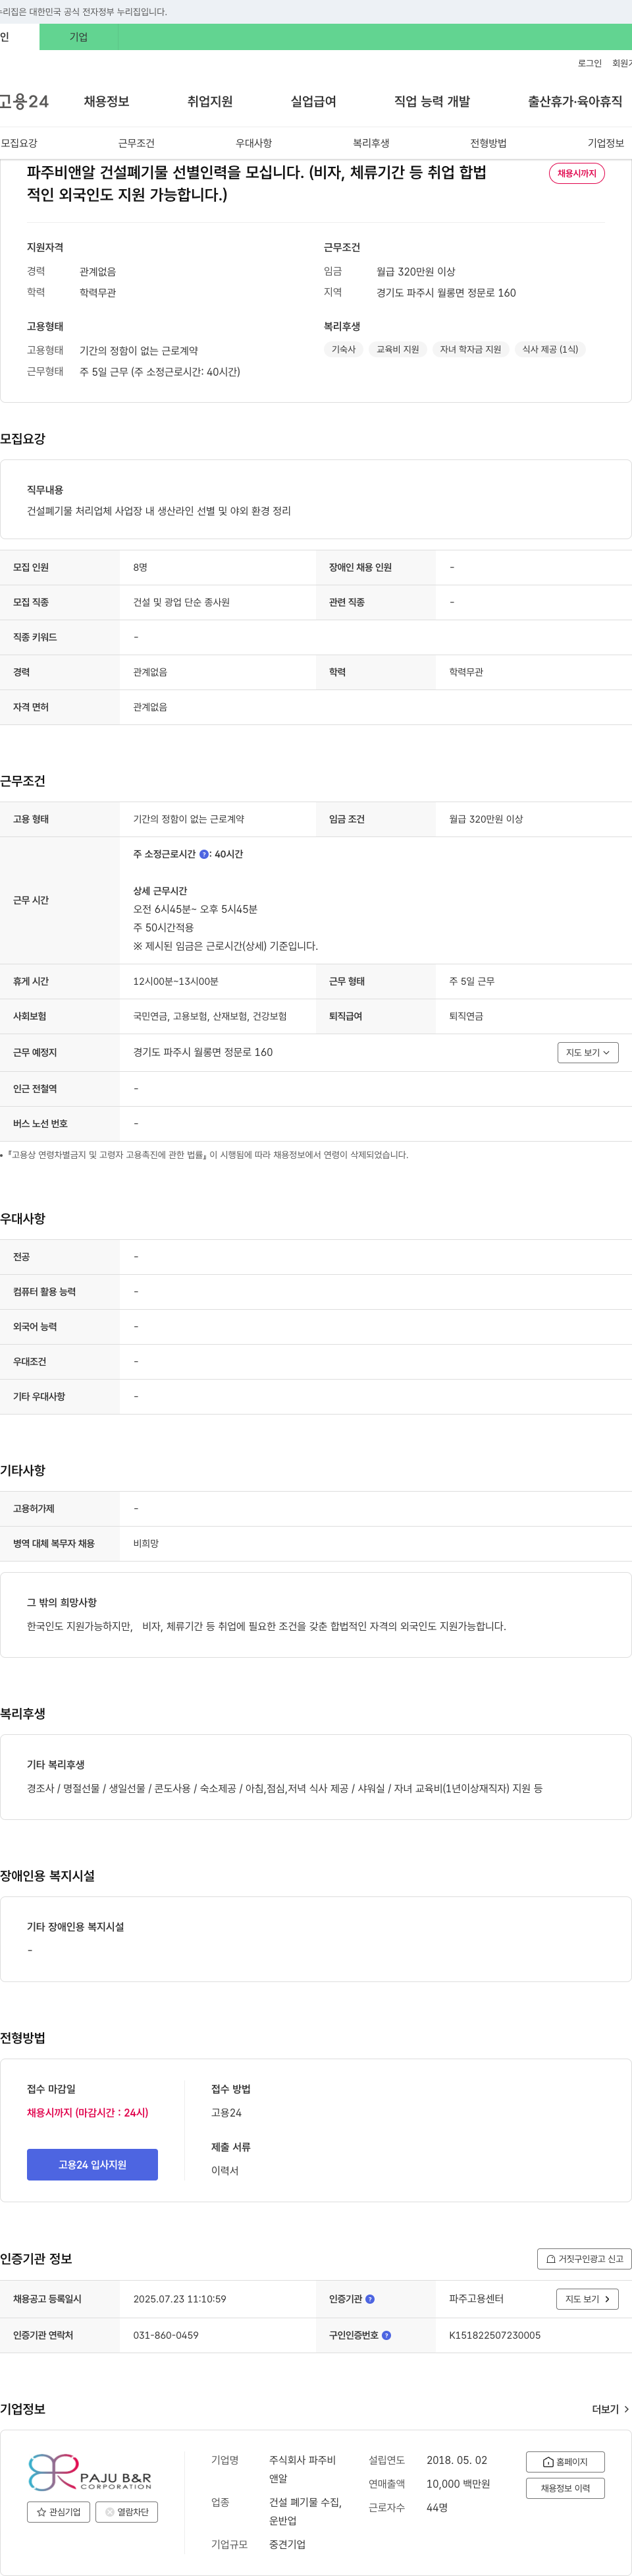Image resolution: width=632 pixels, height=2576 pixels.
Task: Jump to the 모집요강 section tab
Action: click(x=19, y=143)
